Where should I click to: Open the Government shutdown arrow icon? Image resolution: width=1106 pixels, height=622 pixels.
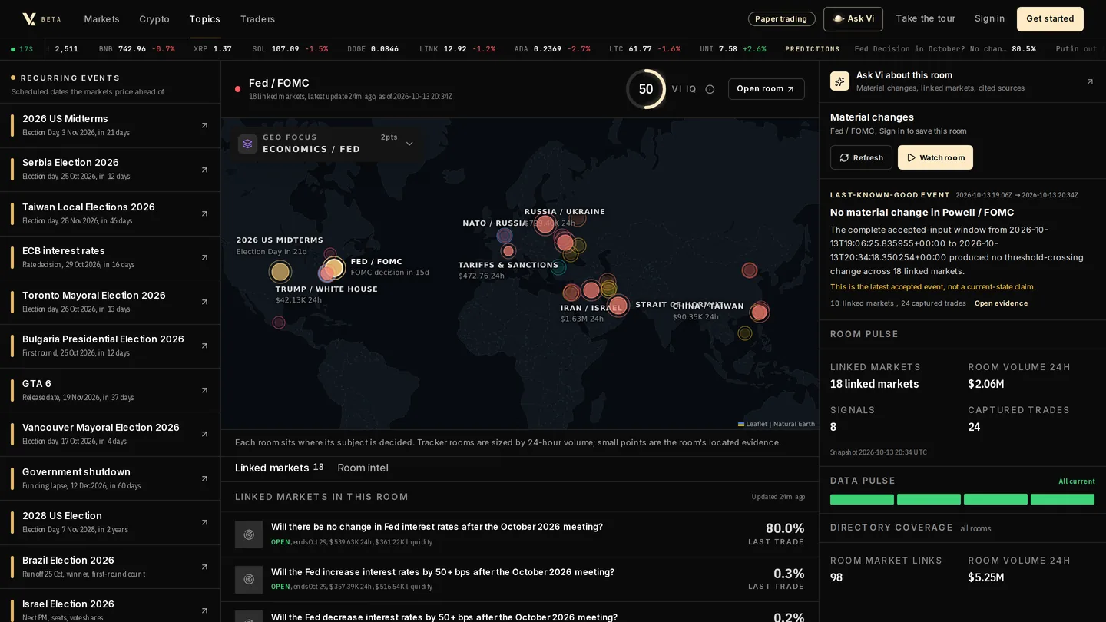pos(204,478)
